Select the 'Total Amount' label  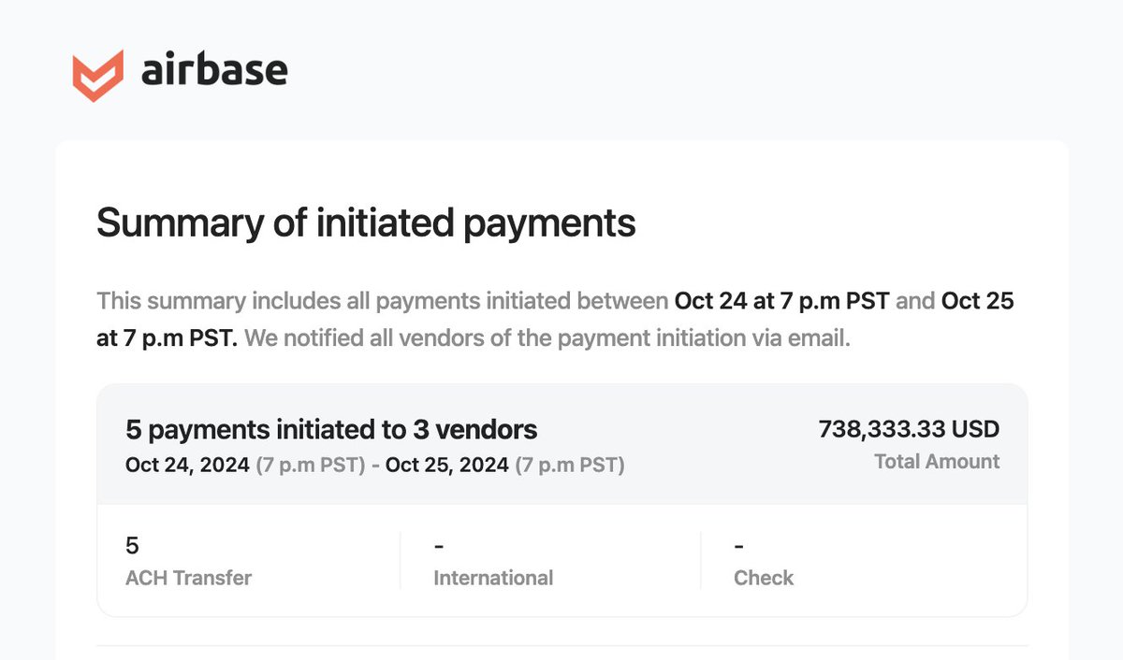tap(937, 461)
